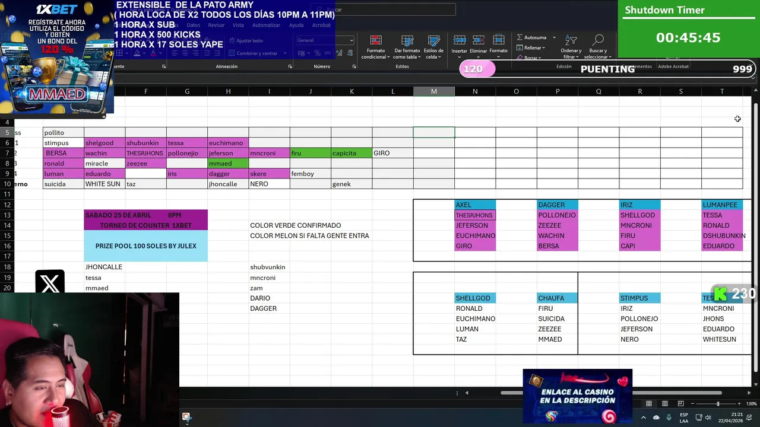Open Estilos de celda gallery
The image size is (760, 427).
[x=433, y=46]
